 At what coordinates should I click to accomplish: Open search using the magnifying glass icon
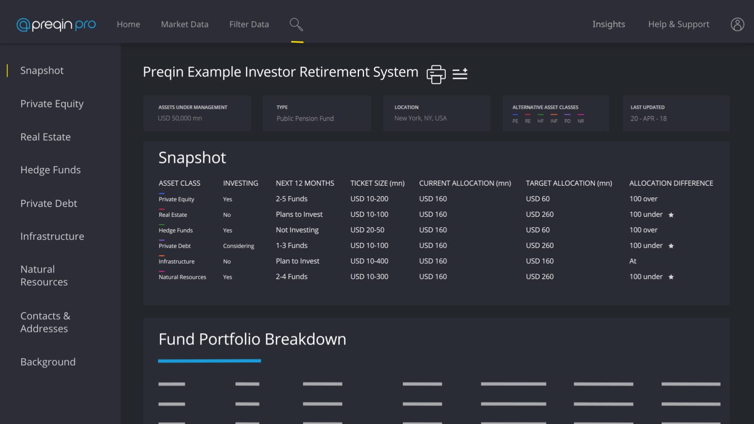[x=296, y=24]
